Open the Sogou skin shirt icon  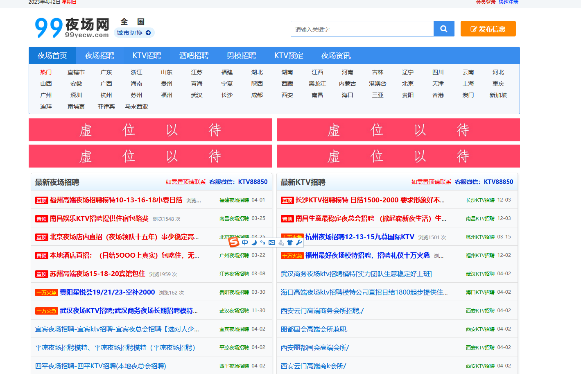click(x=290, y=243)
